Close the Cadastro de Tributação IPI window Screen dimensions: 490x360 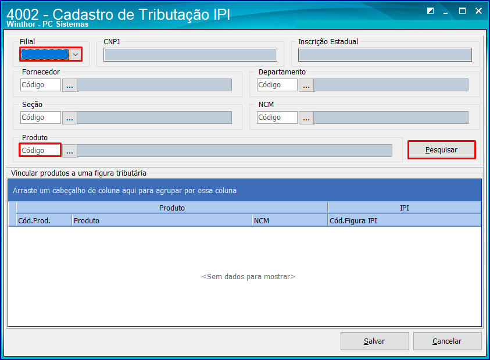[478, 11]
